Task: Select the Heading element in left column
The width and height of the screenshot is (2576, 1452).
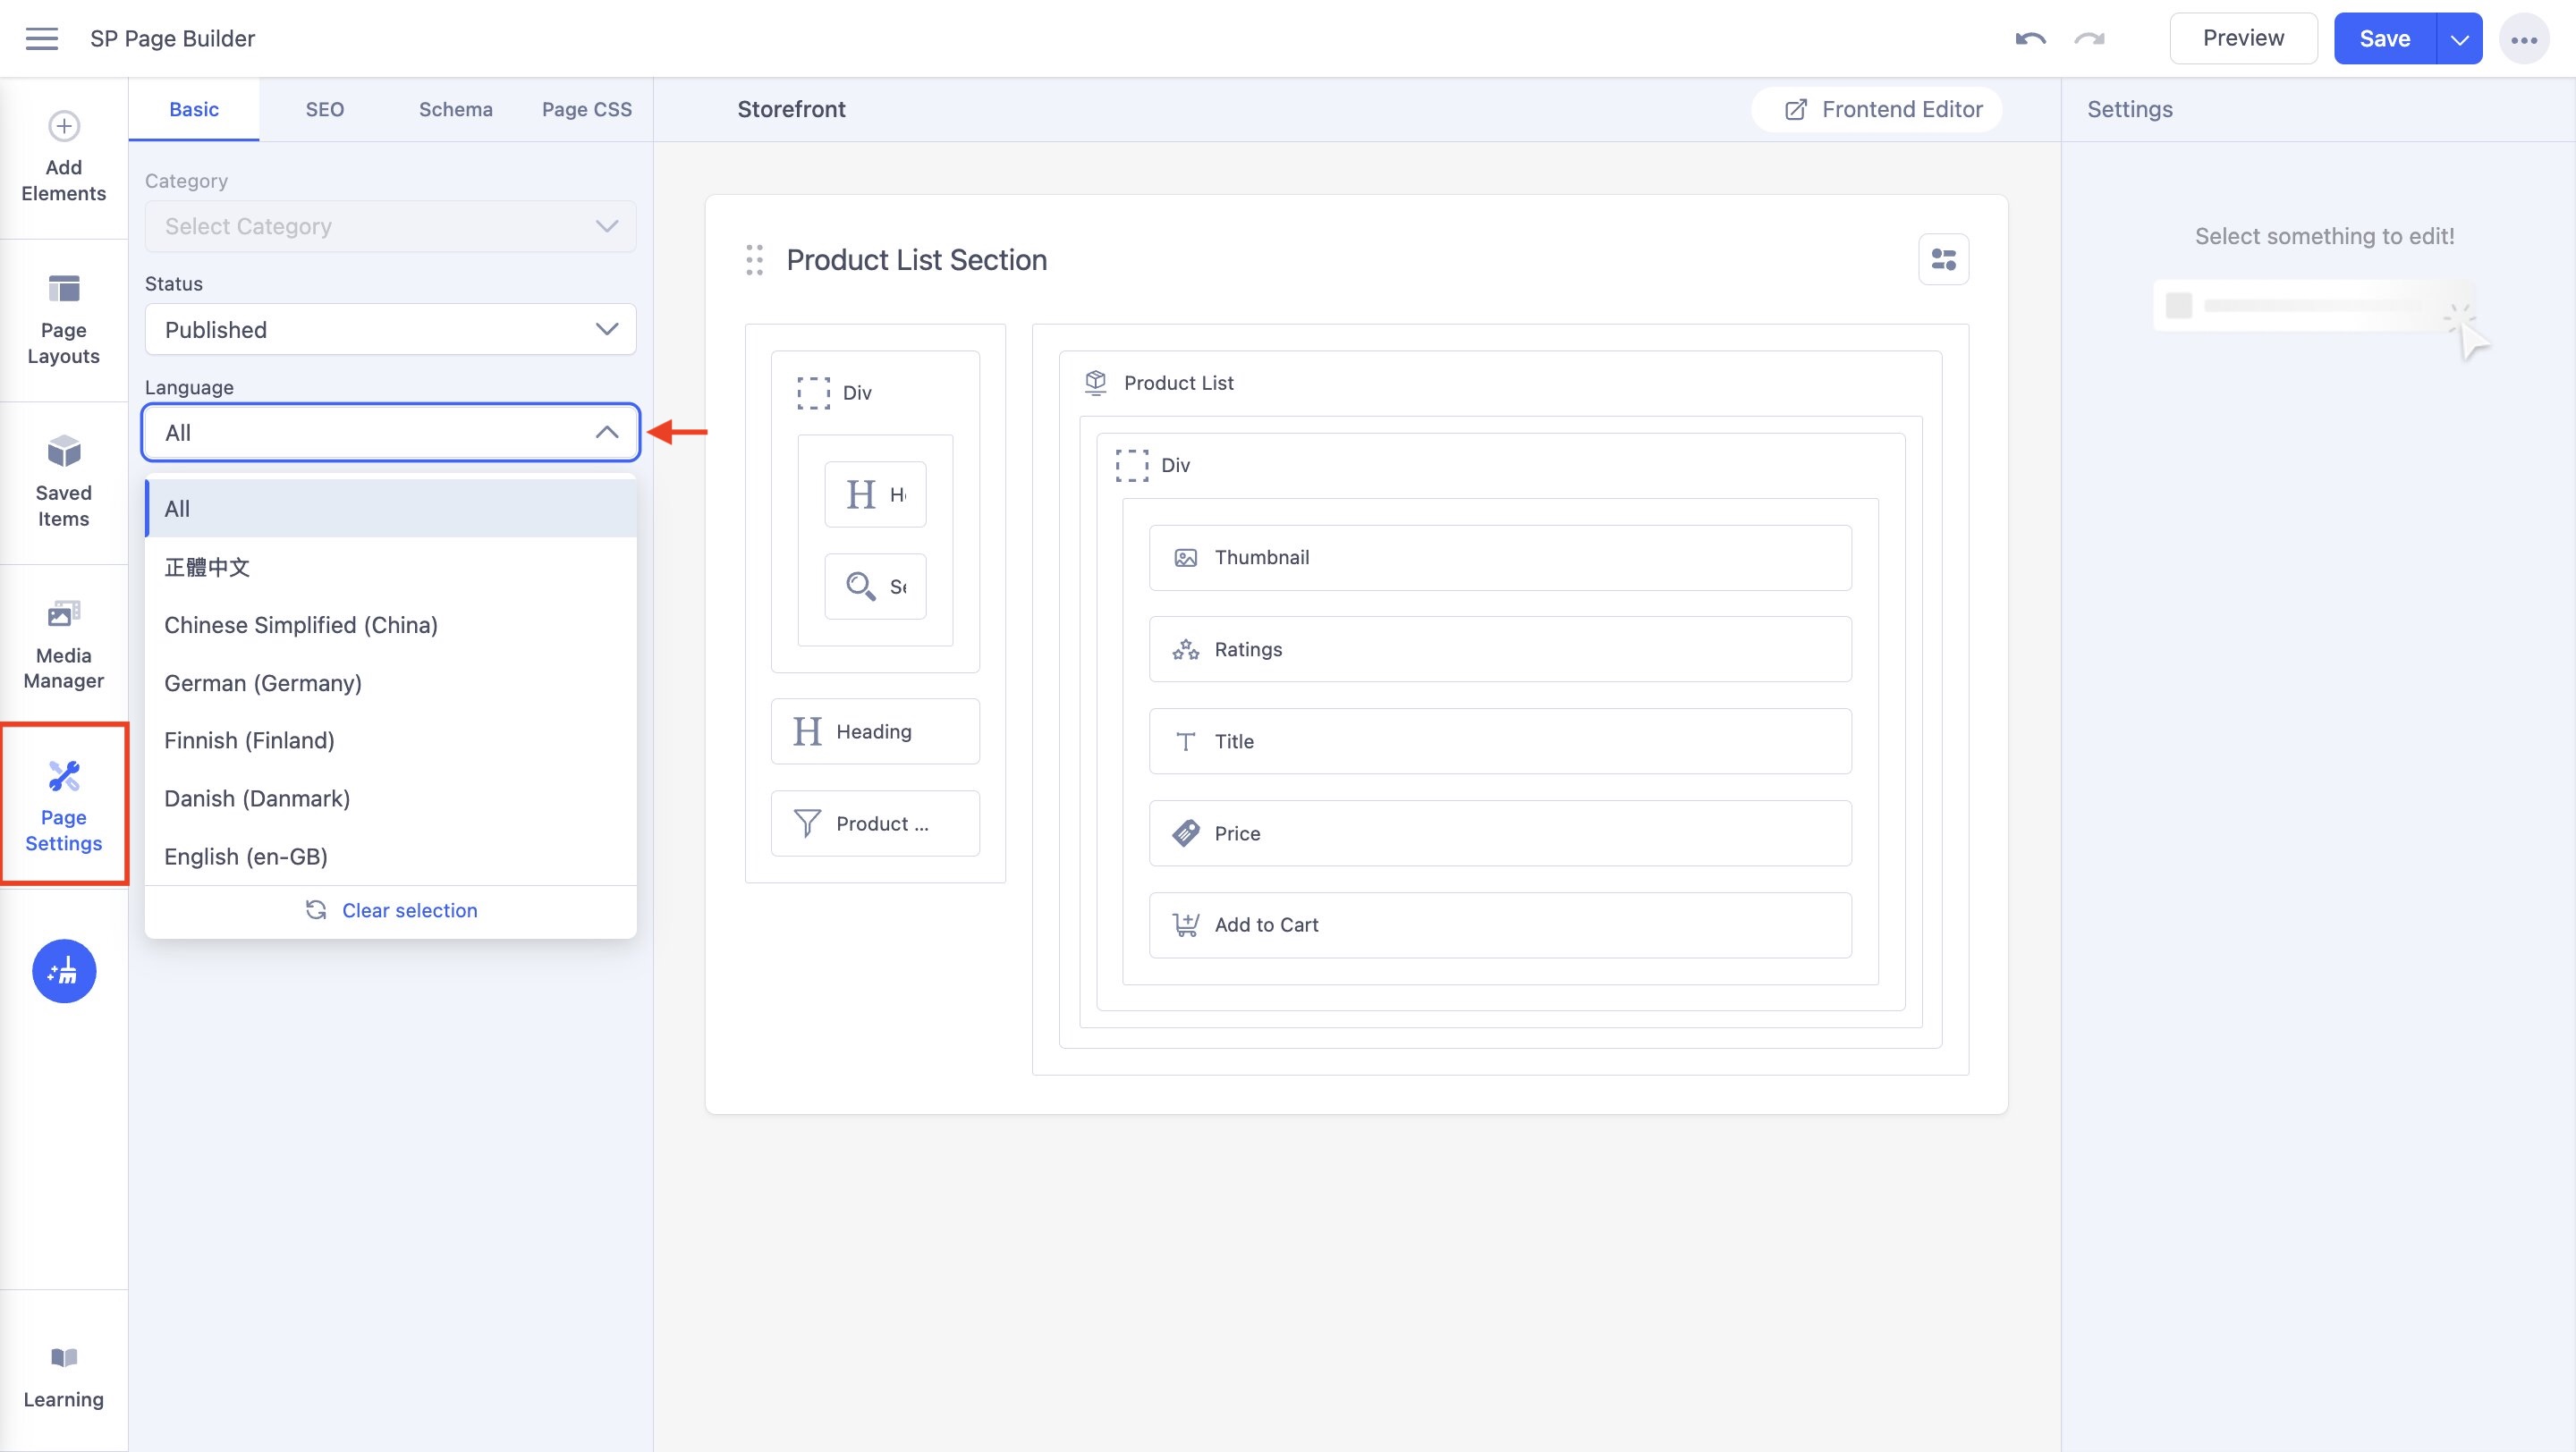Action: pyautogui.click(x=875, y=731)
